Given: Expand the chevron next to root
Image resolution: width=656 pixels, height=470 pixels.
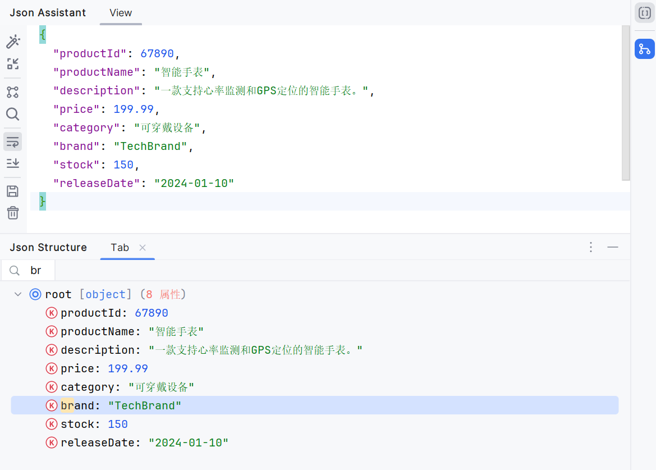Looking at the screenshot, I should (x=17, y=294).
